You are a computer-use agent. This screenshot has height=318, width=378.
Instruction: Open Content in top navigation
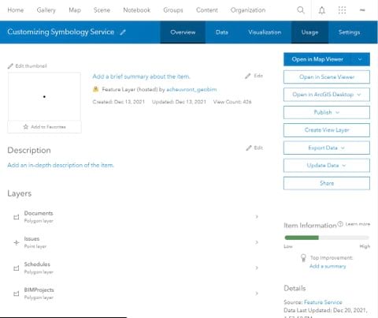tap(207, 10)
